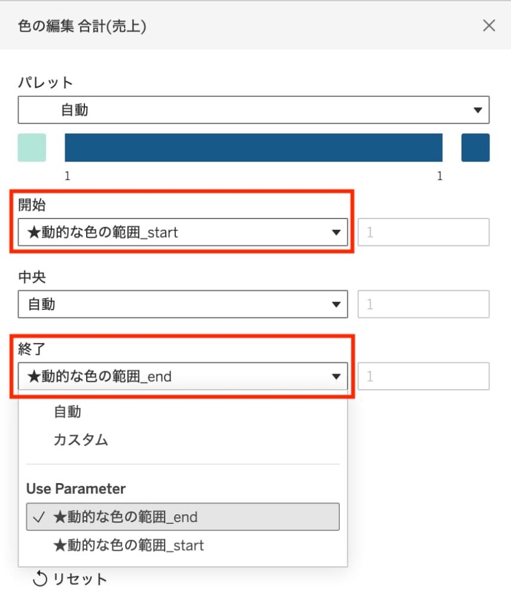Click the reset arrow icon next to リセット

(39, 579)
